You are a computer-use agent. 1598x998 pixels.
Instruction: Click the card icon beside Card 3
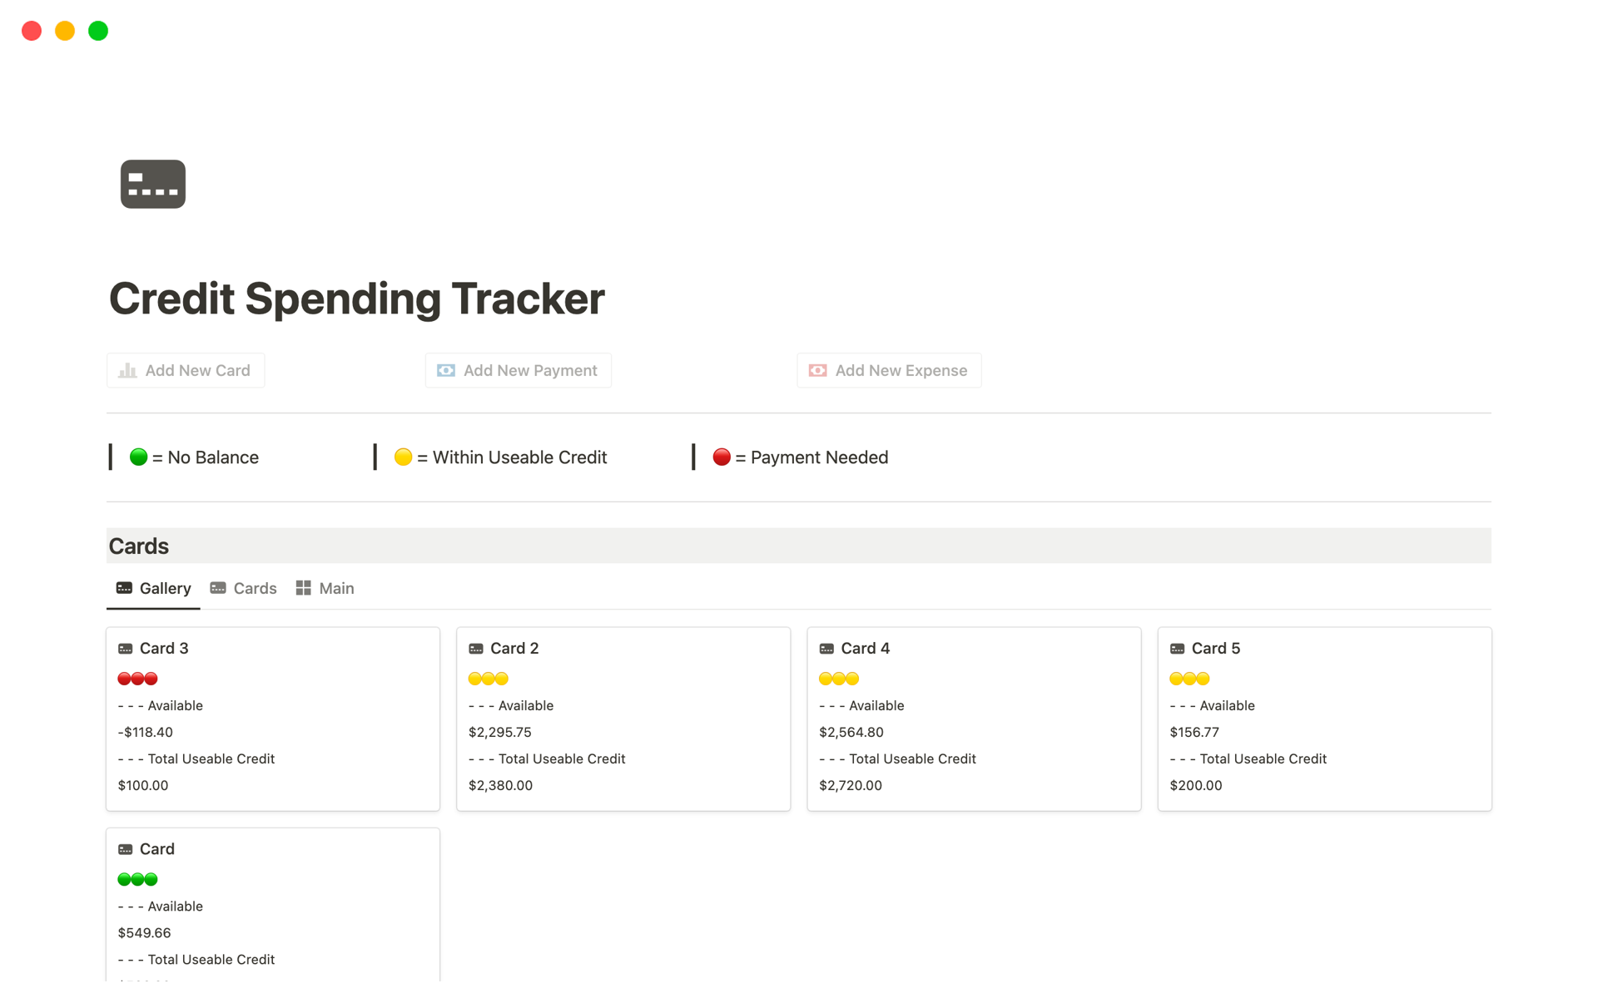[x=126, y=649]
